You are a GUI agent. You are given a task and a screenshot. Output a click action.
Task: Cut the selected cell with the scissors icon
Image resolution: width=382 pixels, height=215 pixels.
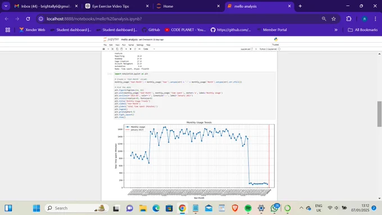point(112,49)
